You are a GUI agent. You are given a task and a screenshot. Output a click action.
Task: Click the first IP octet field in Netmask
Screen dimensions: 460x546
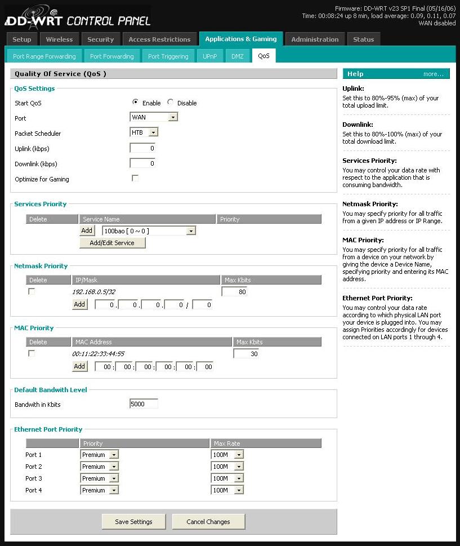click(105, 305)
